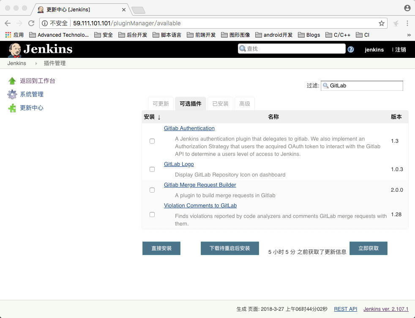Viewport: 415px width, 318px height.
Task: Click the 版本 column header
Action: 396,117
